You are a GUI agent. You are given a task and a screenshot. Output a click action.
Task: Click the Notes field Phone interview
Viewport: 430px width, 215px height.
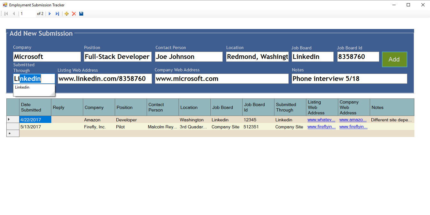(x=349, y=79)
